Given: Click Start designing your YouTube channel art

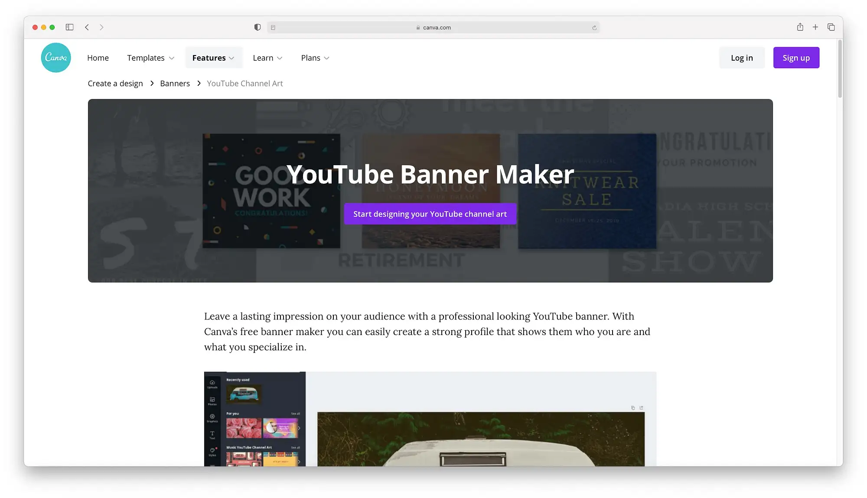Looking at the screenshot, I should pos(430,214).
